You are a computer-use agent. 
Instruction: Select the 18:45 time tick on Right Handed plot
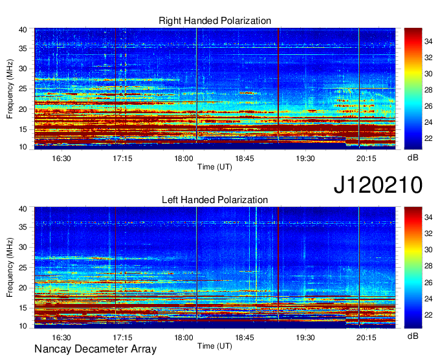(x=245, y=158)
